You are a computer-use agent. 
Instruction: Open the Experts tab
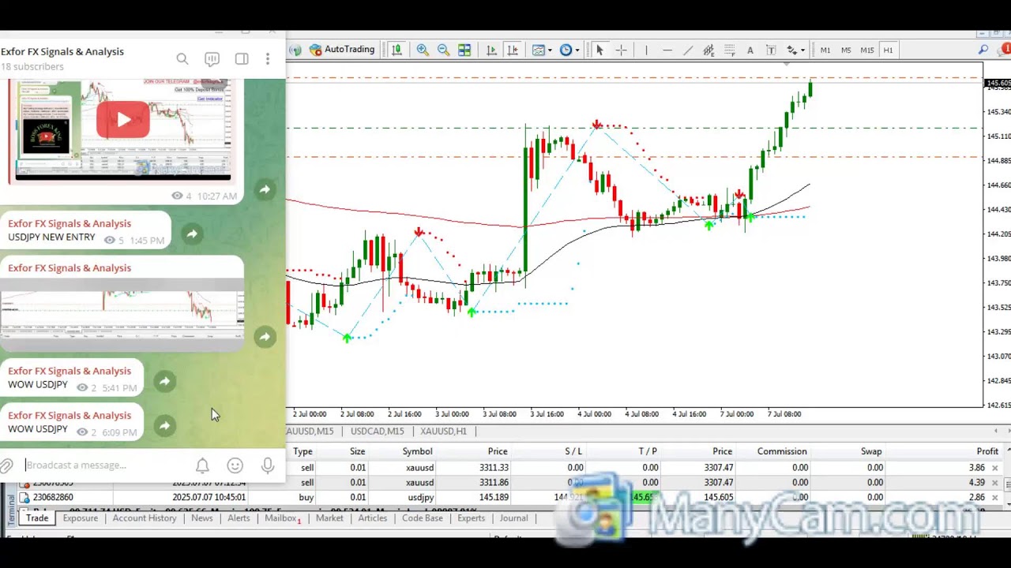click(471, 518)
